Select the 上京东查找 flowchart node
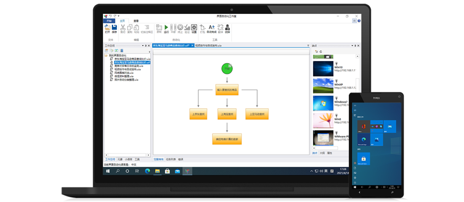Image resolution: width=464 pixels, height=202 pixels. pyautogui.click(x=198, y=114)
